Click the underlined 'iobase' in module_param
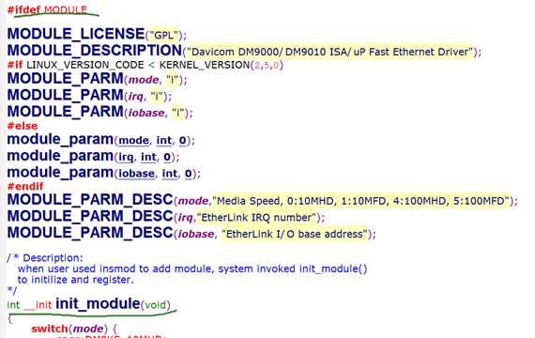535x338 pixels. [x=136, y=174]
